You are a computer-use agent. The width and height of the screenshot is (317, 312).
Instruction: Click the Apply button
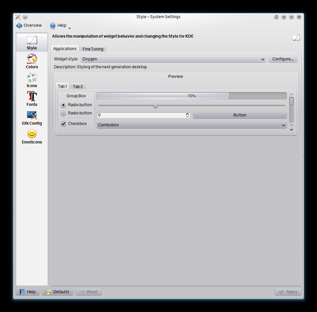[288, 292]
